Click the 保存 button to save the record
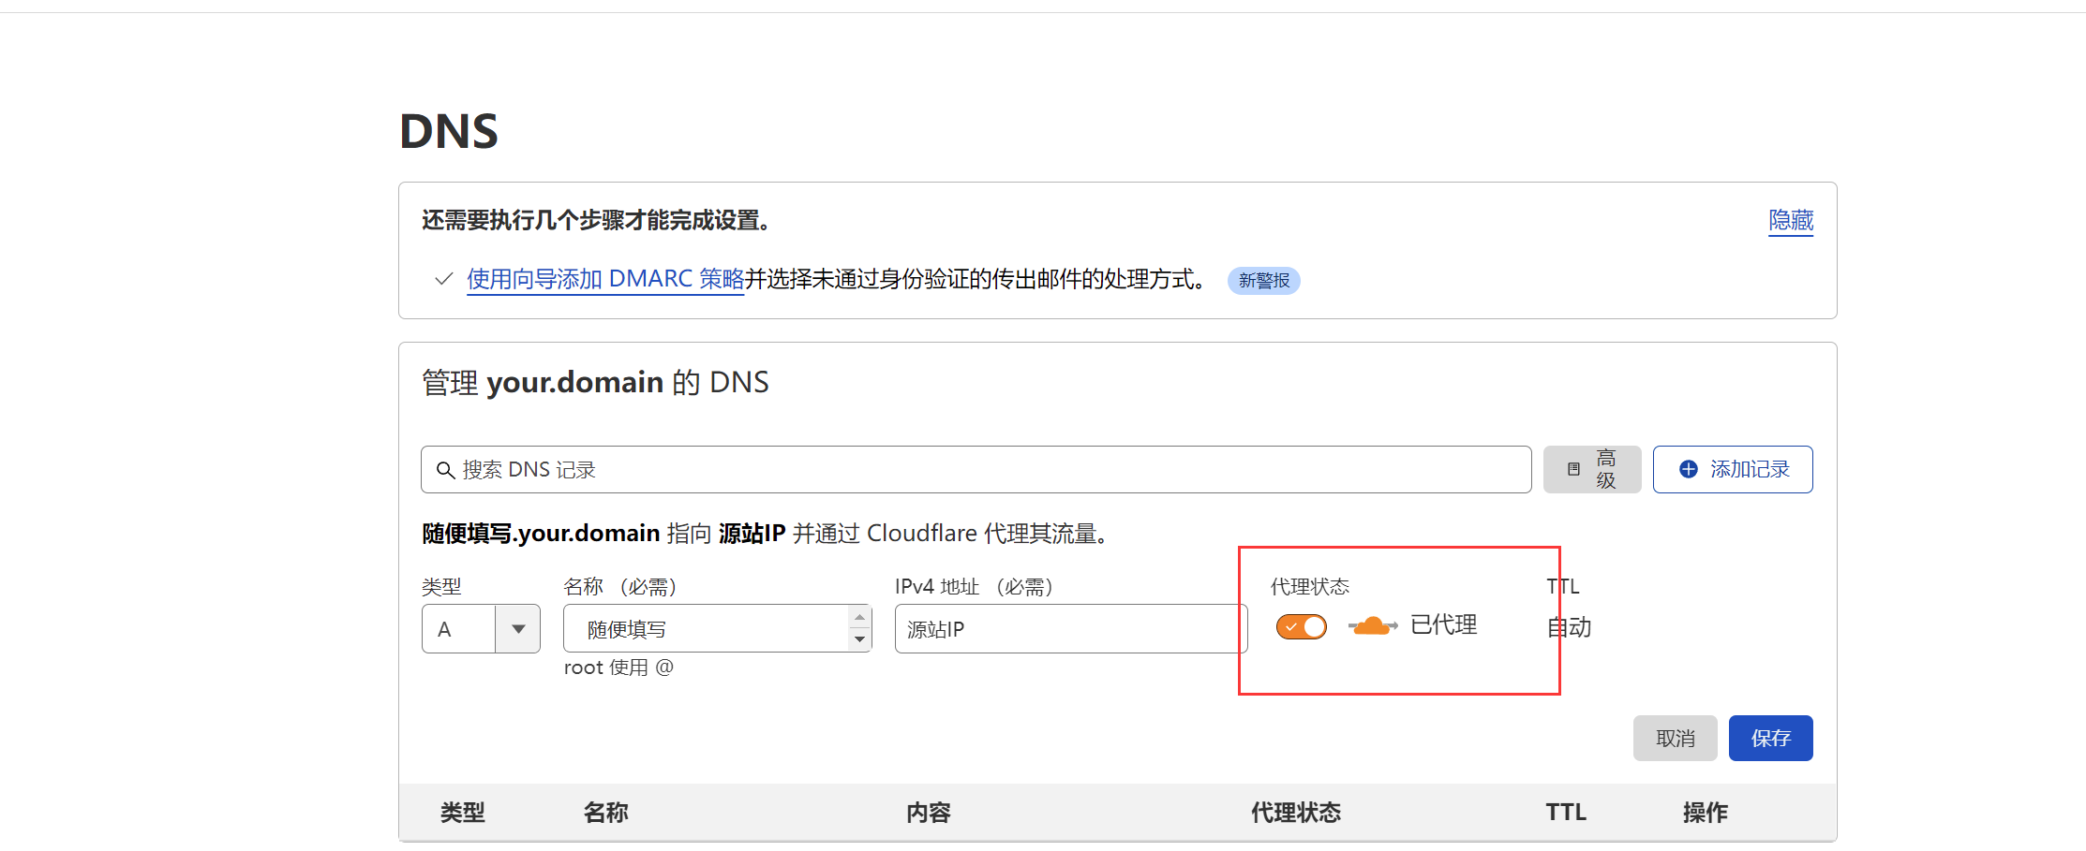The width and height of the screenshot is (2086, 851). (x=1770, y=738)
